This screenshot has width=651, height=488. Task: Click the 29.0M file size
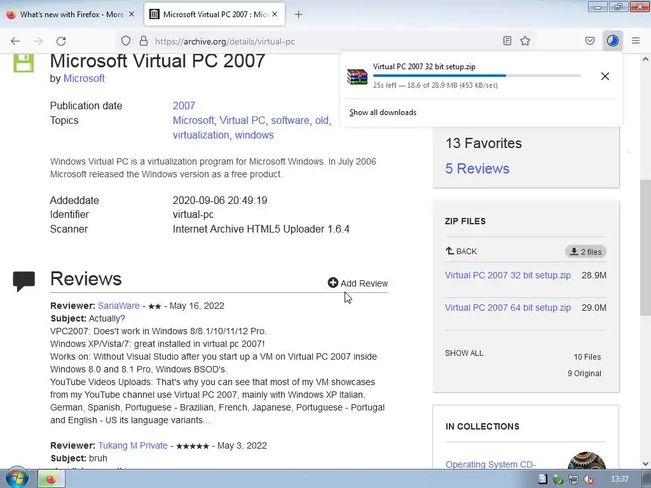coord(594,308)
